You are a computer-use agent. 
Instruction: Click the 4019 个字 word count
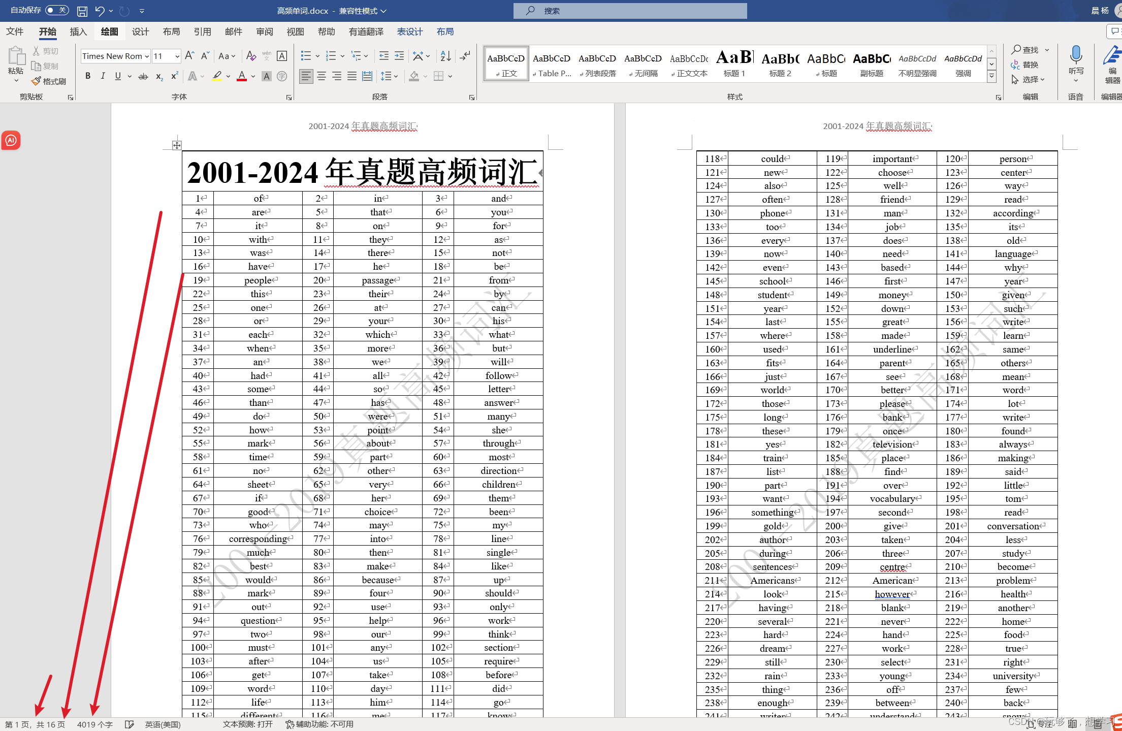coord(94,724)
